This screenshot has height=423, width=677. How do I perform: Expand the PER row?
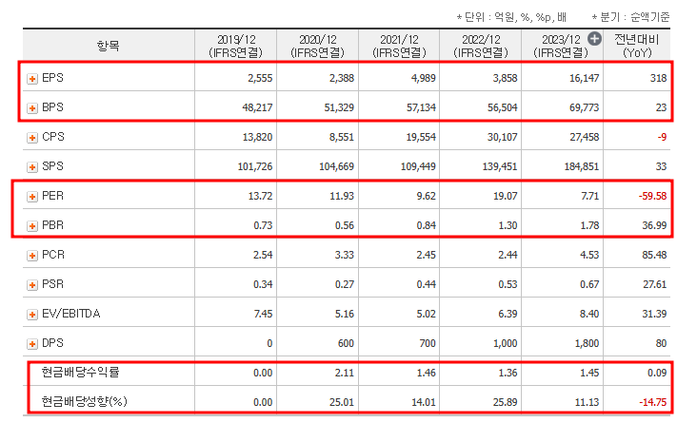(x=32, y=197)
